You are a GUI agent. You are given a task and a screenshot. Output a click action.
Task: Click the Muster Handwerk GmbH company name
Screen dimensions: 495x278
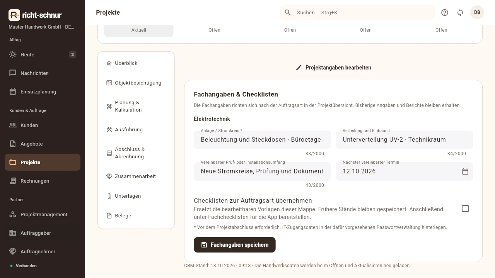(41, 27)
